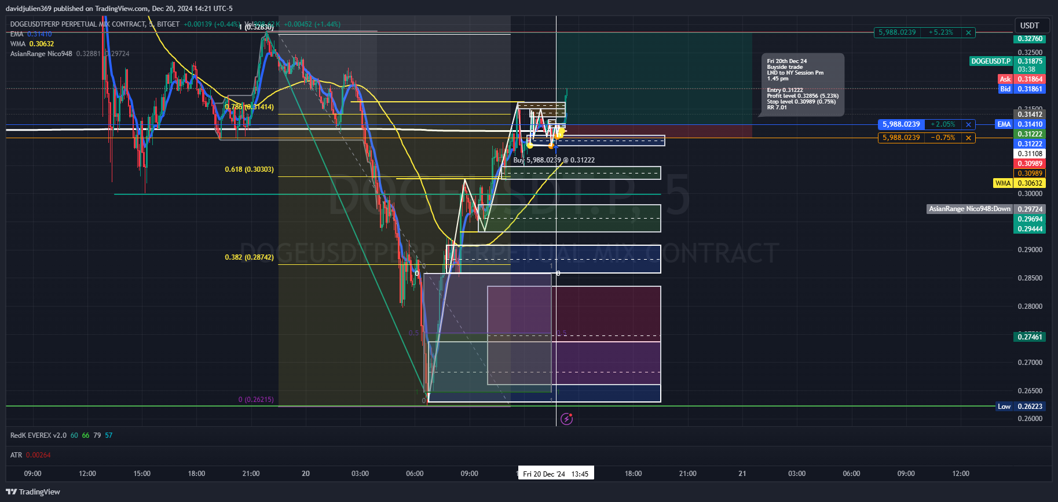The height and width of the screenshot is (502, 1058).
Task: Click the 0.382 (0.28742) Fibonacci label
Action: 249,257
